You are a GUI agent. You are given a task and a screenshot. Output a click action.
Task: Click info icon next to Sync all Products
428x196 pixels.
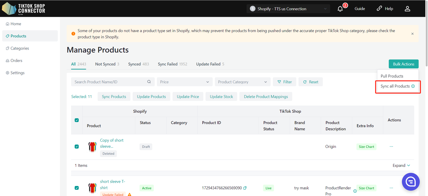click(x=413, y=86)
